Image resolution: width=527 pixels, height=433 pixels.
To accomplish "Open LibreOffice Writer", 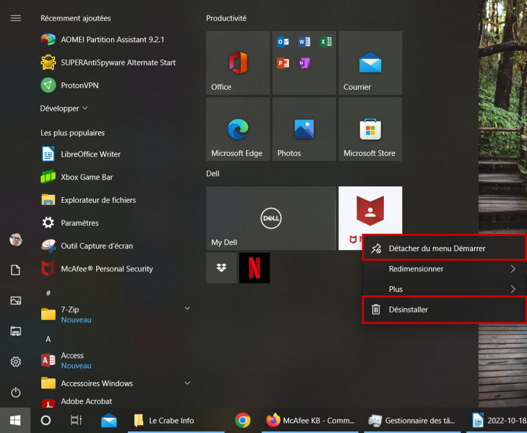I will 81,154.
